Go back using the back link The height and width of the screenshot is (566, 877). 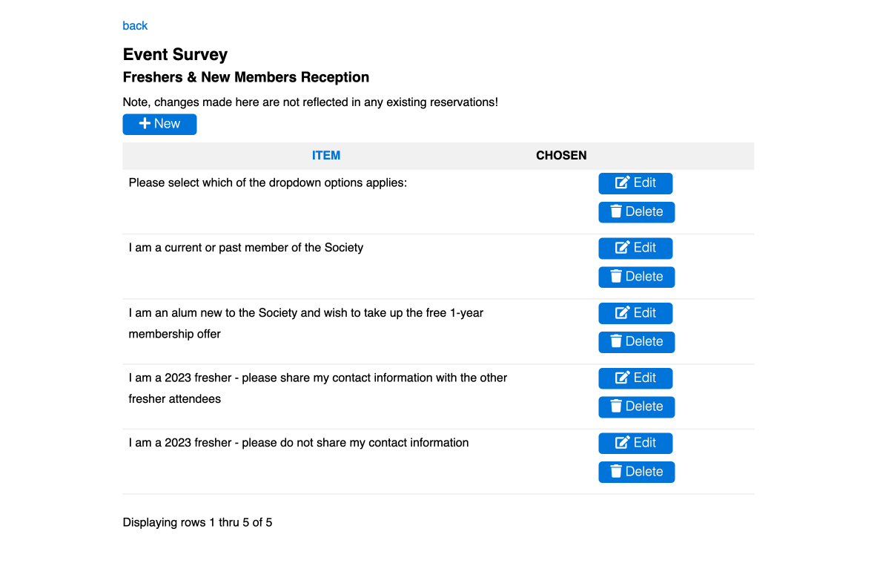point(135,26)
